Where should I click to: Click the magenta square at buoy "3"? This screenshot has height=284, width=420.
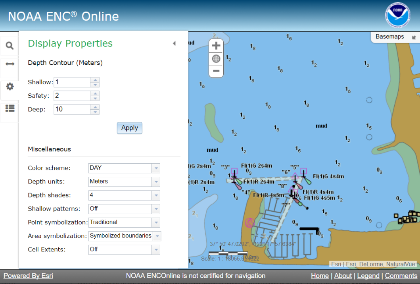point(234,171)
